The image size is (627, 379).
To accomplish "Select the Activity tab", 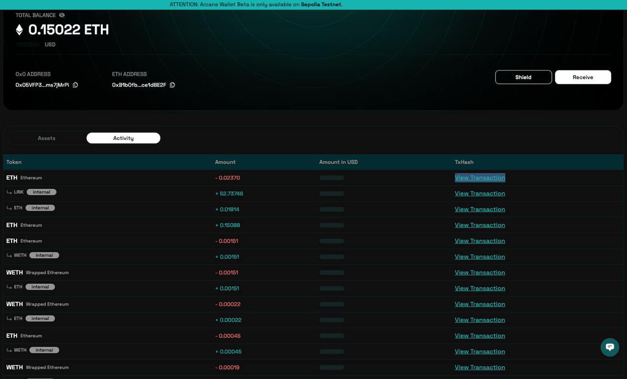I will click(123, 138).
